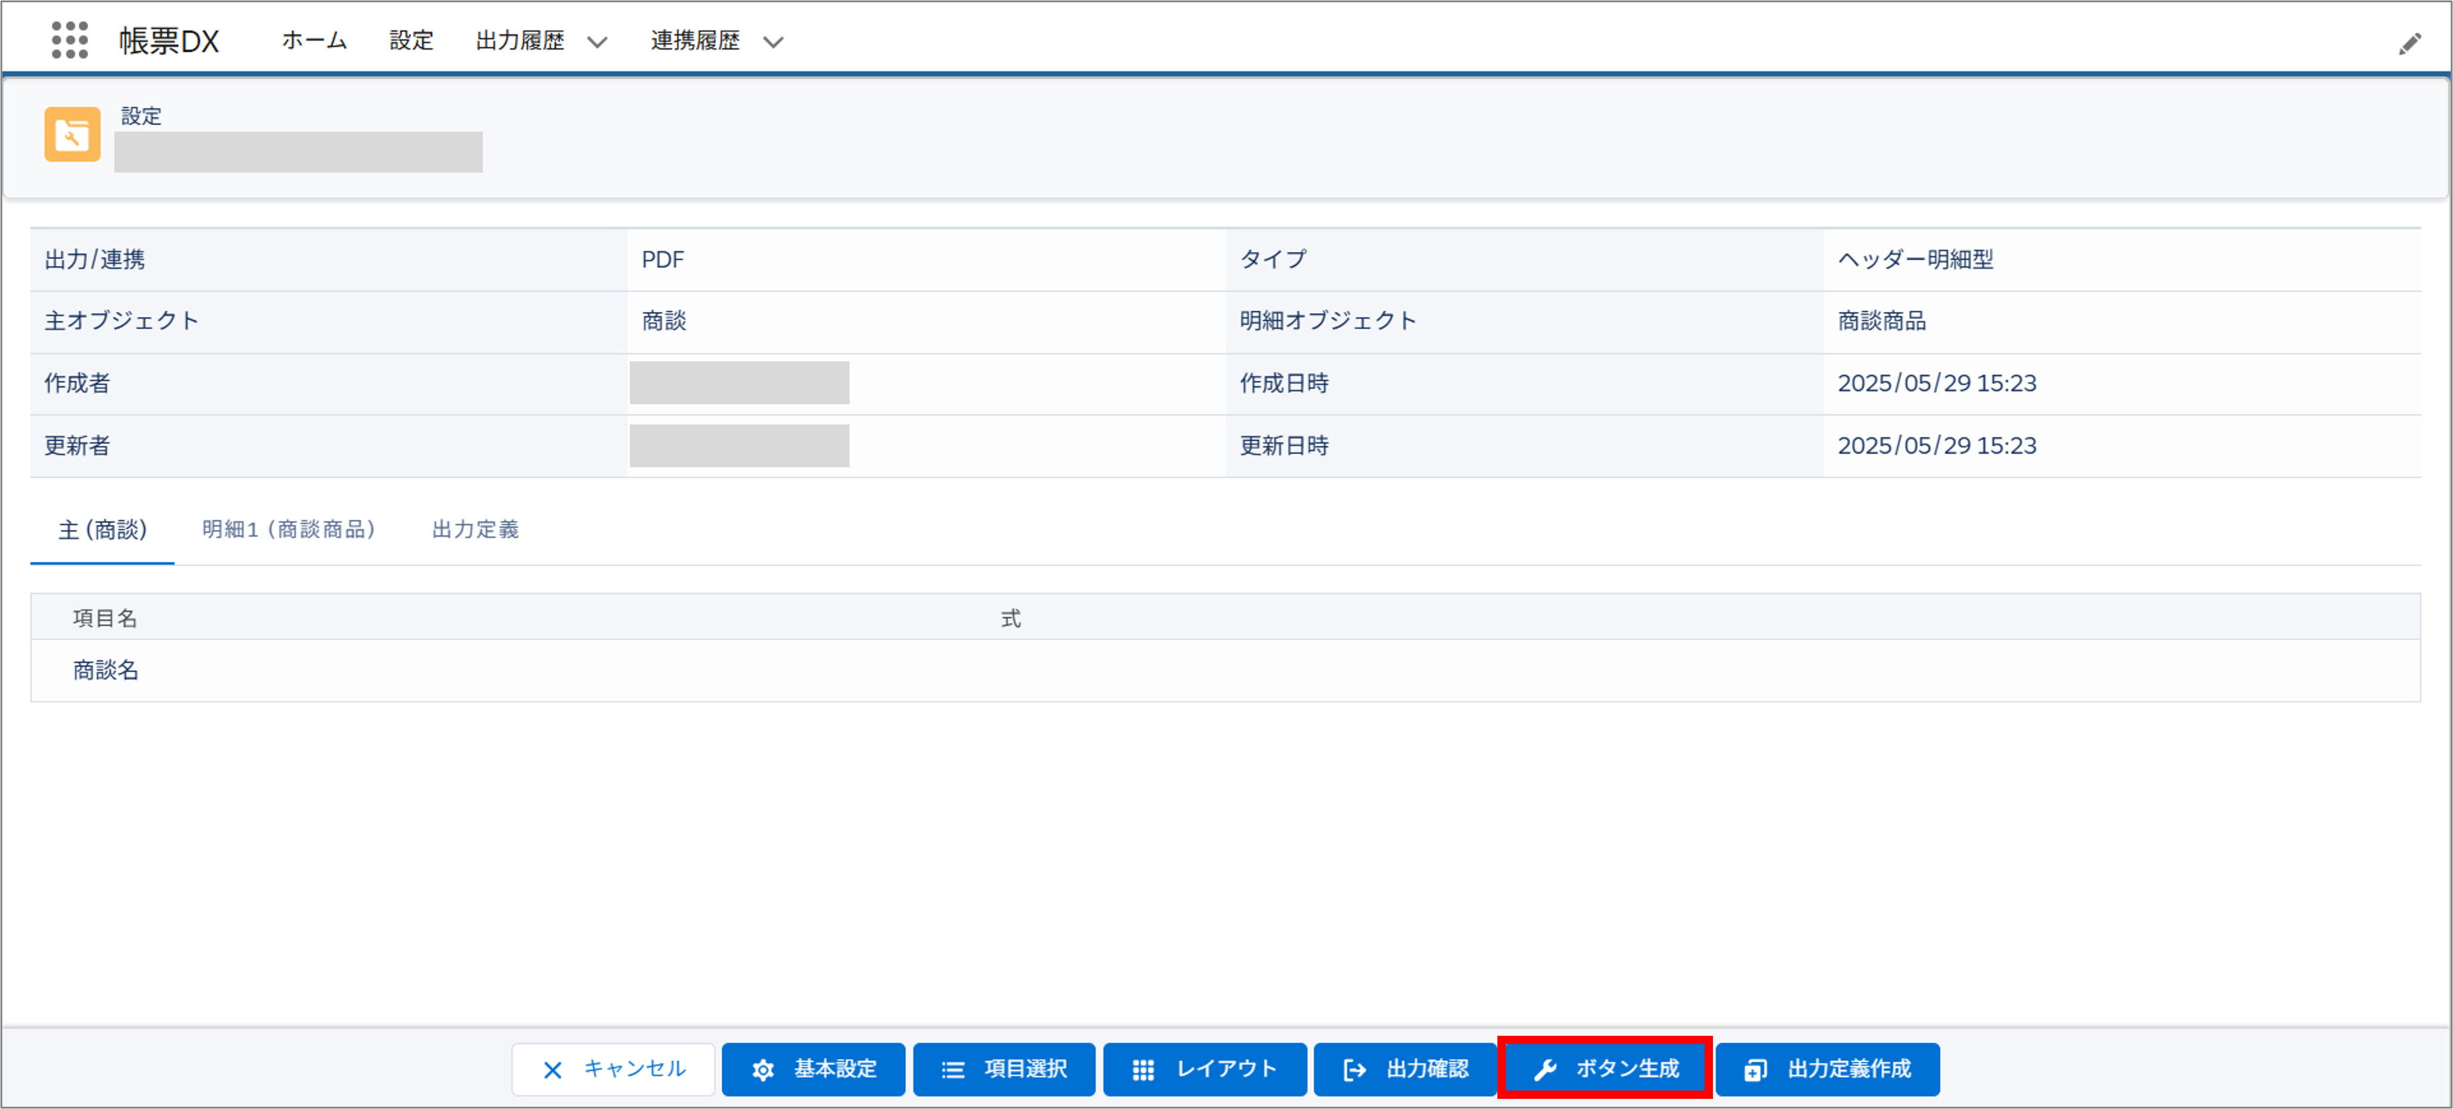Click the pencil edit icon at top right
The image size is (2453, 1109).
pos(2409,44)
